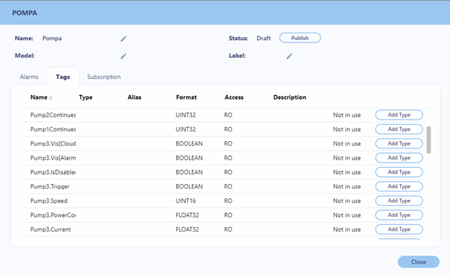This screenshot has width=450, height=277.
Task: Select the Pump3.IsDisable tag name
Action: (x=53, y=172)
